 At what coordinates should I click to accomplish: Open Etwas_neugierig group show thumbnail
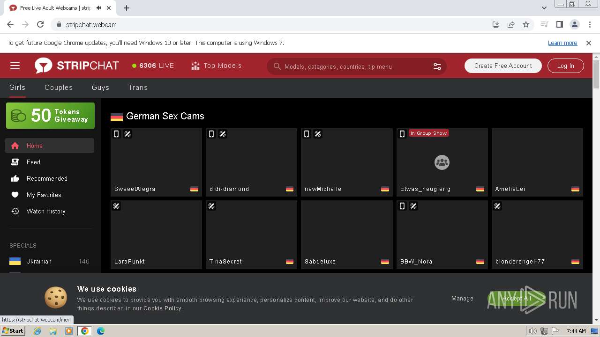tap(442, 162)
